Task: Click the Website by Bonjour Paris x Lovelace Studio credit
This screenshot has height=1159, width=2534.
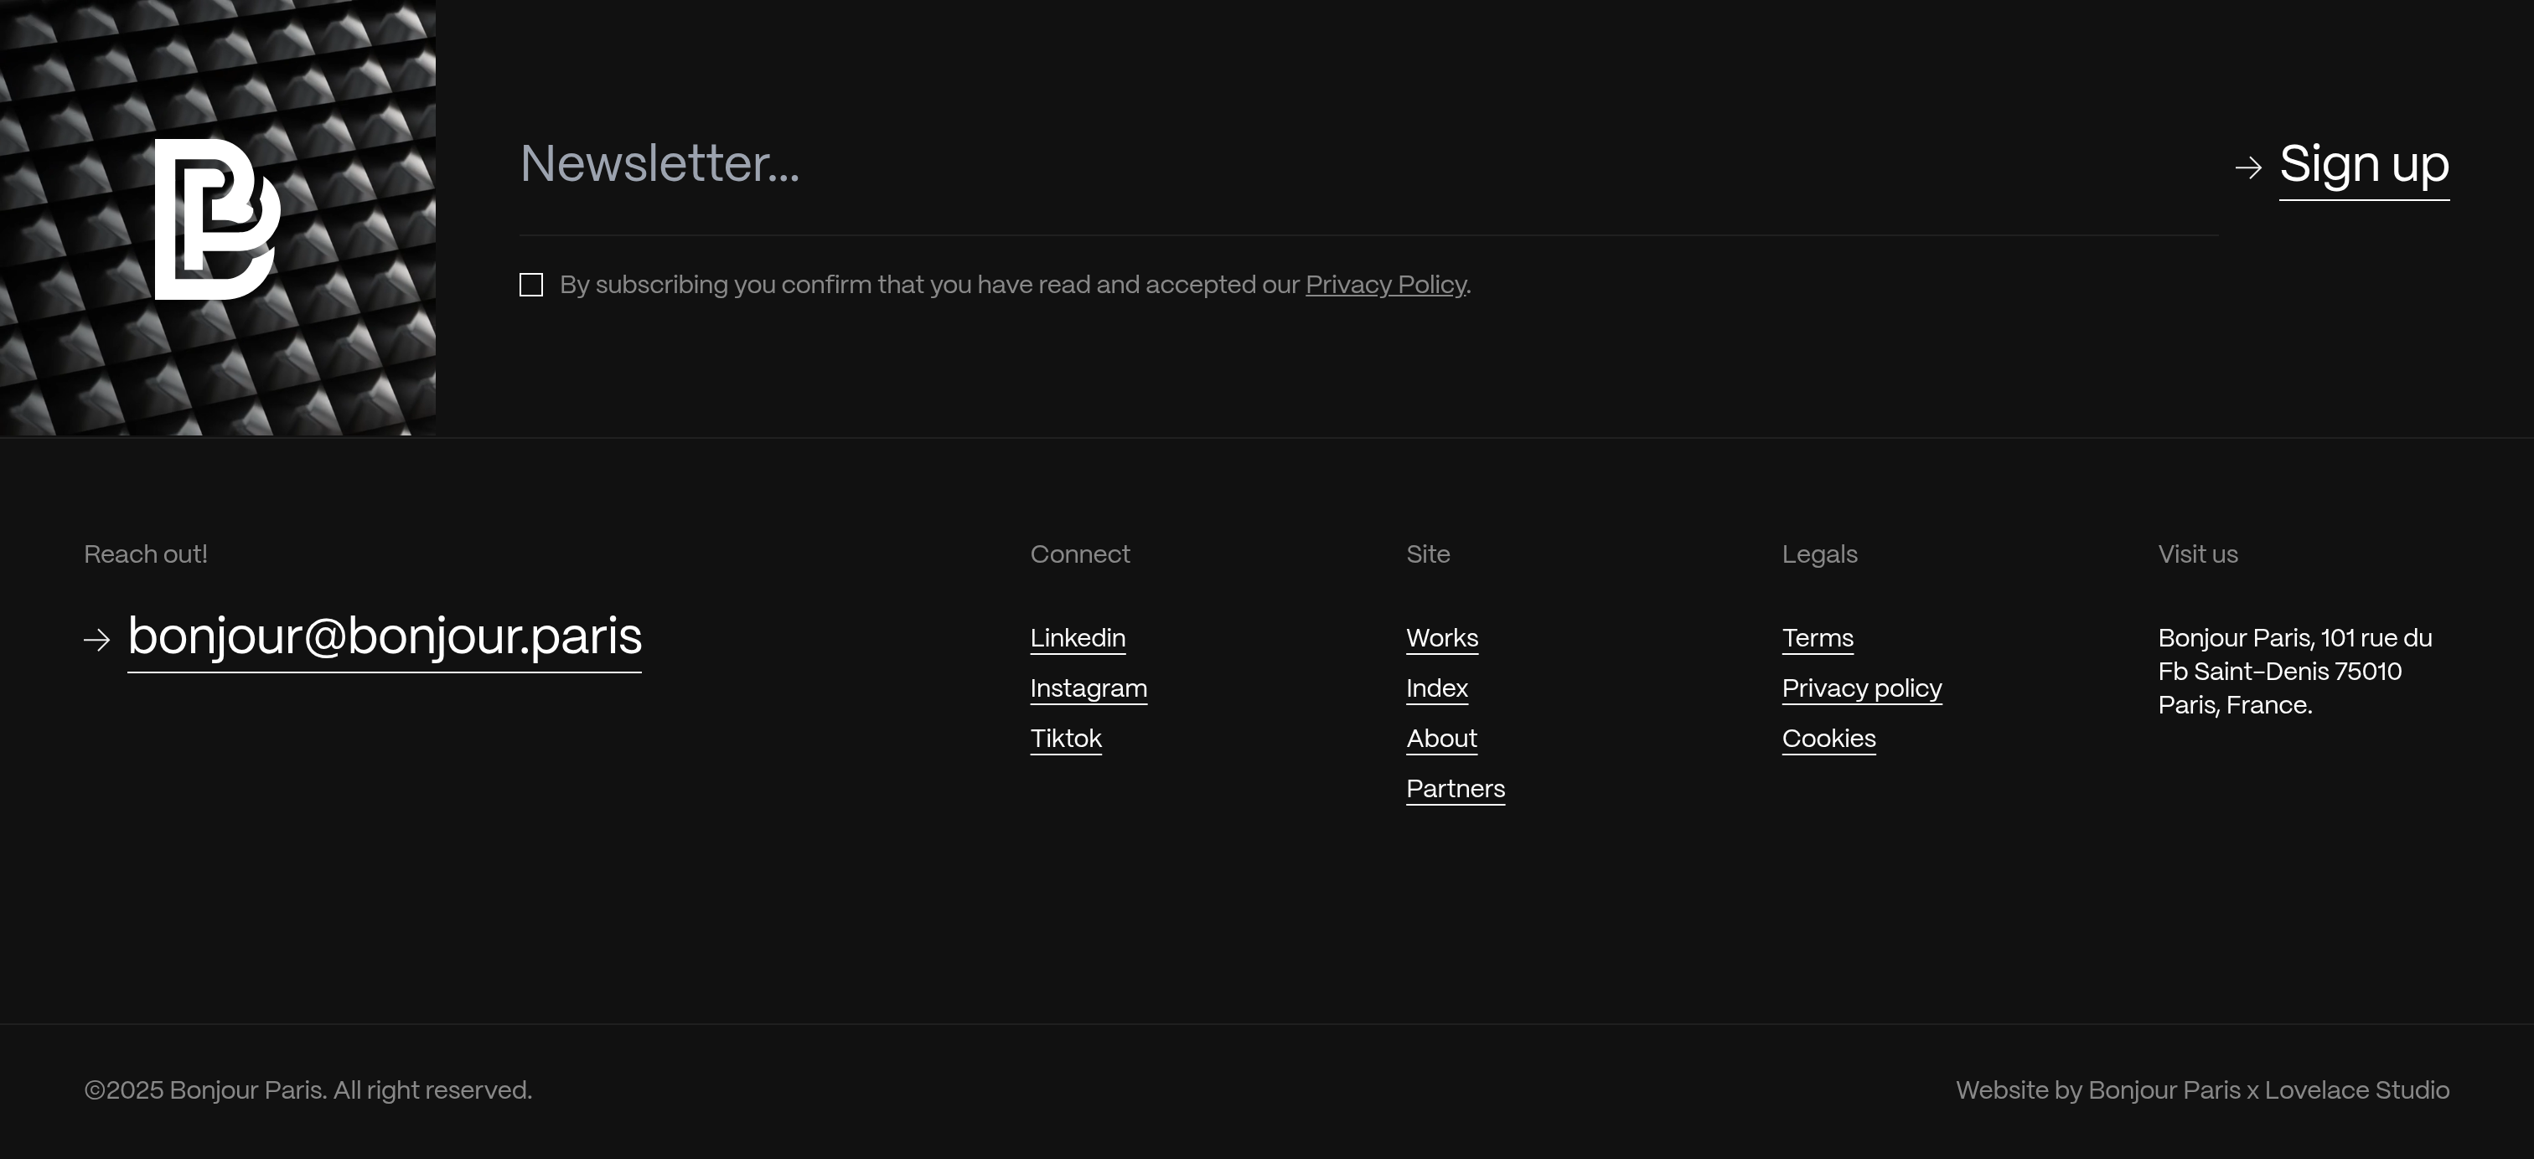Action: 2202,1090
